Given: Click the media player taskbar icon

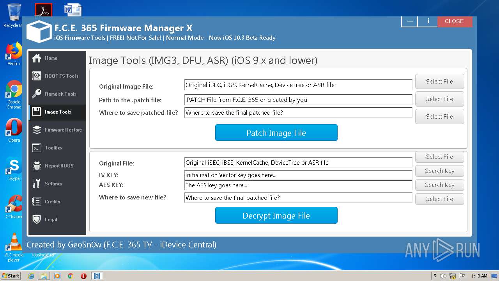Looking at the screenshot, I should (x=57, y=276).
